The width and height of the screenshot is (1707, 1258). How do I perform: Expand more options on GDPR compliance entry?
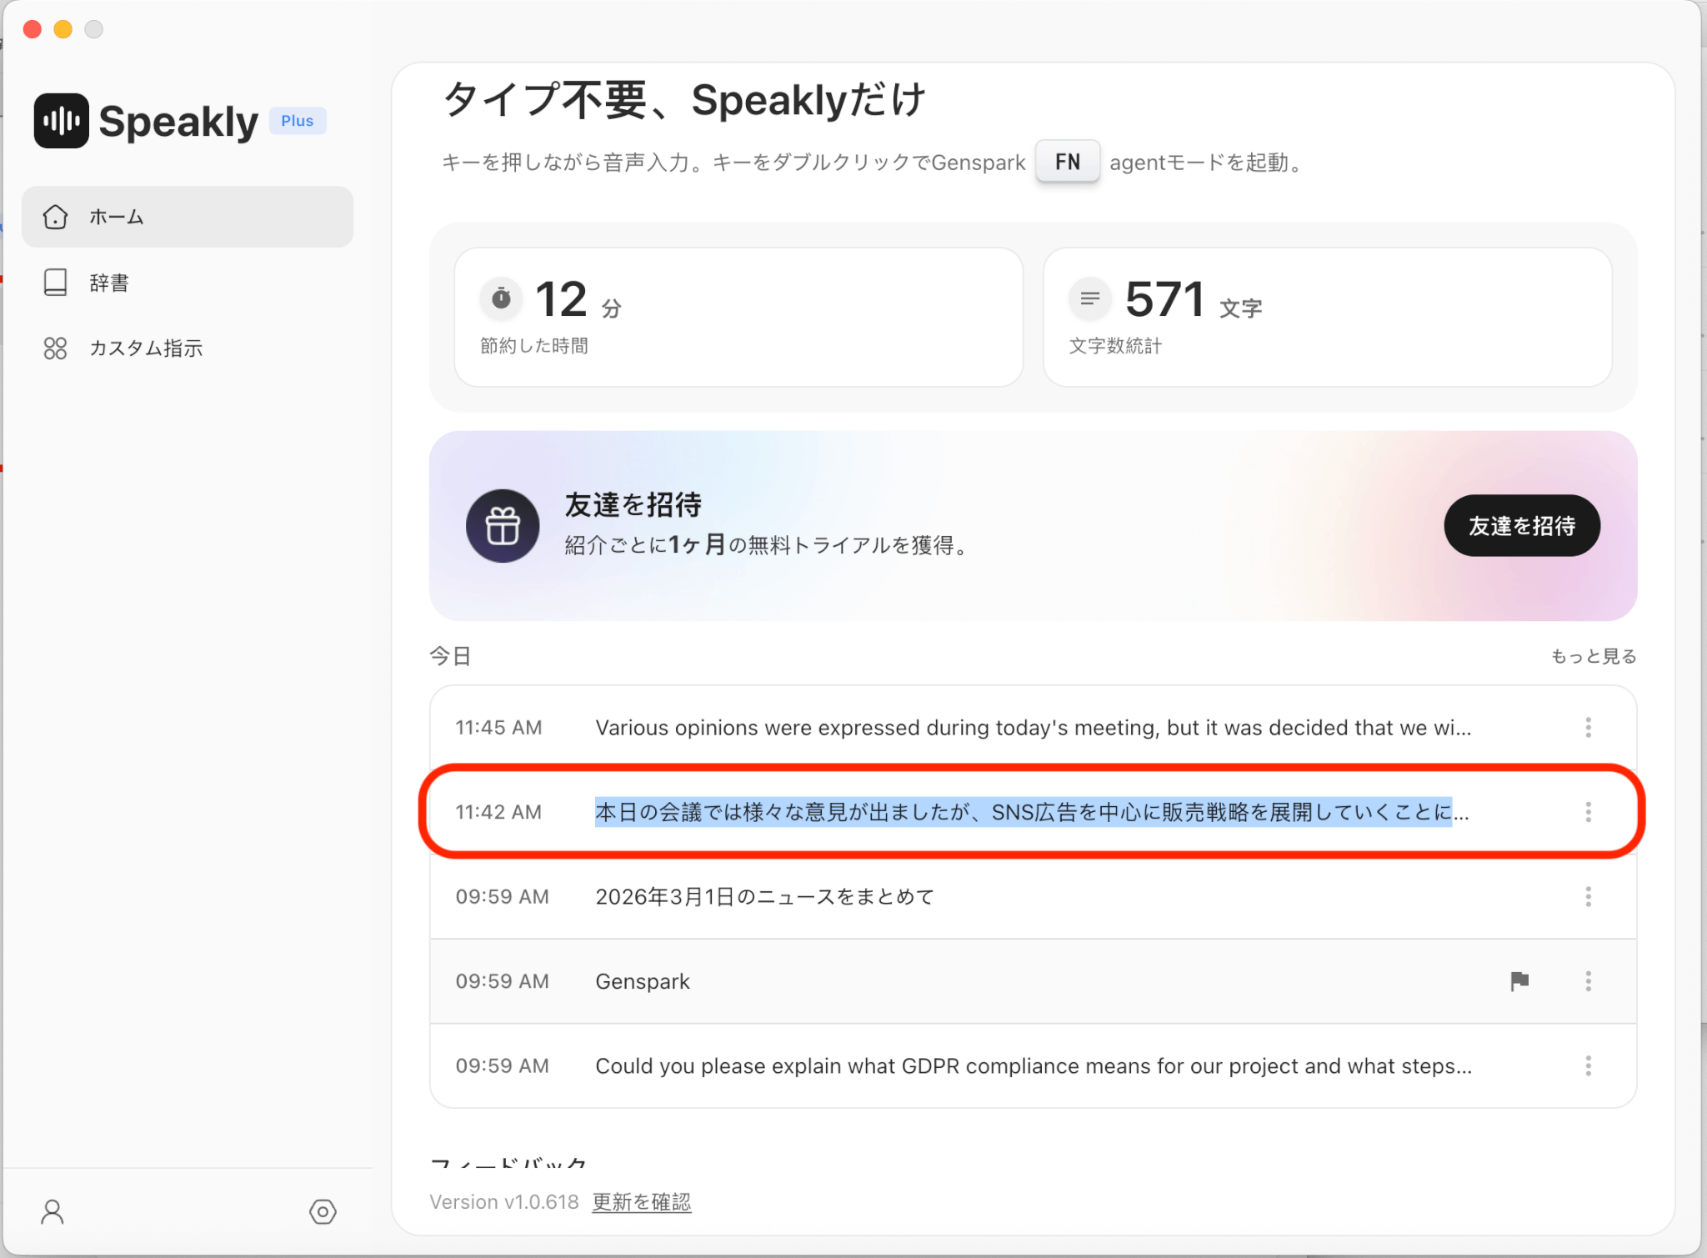pos(1588,1065)
